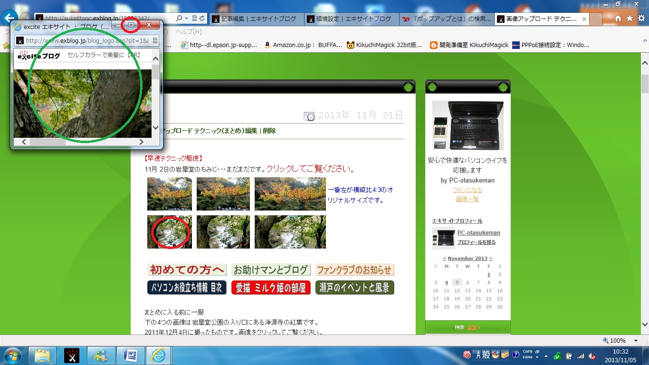Click the language bar help question icon
The image size is (649, 365).
(515, 355)
